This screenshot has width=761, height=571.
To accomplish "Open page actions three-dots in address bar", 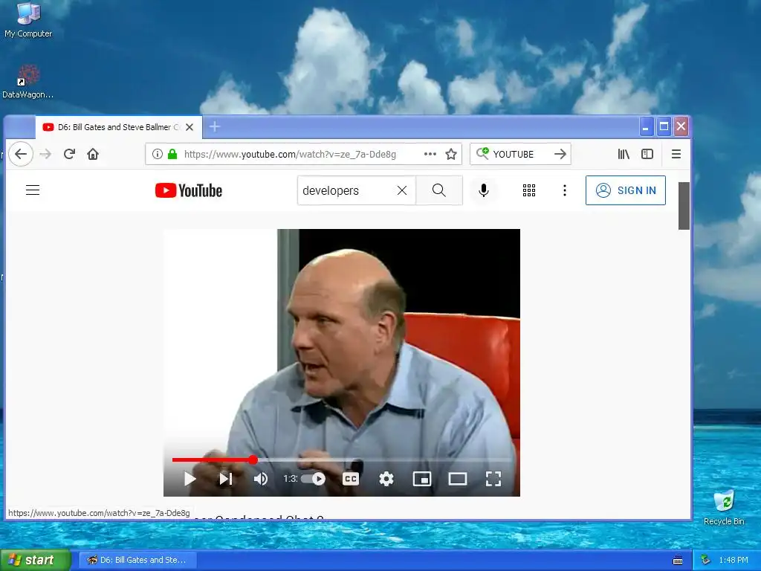I will point(430,154).
